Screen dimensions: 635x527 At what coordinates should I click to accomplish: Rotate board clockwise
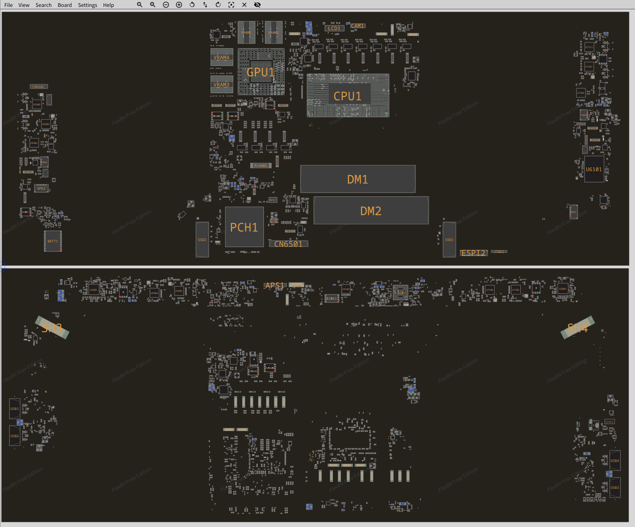click(x=218, y=5)
